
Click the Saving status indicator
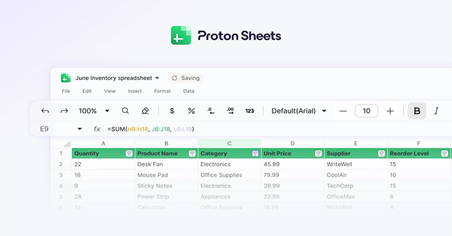[185, 78]
